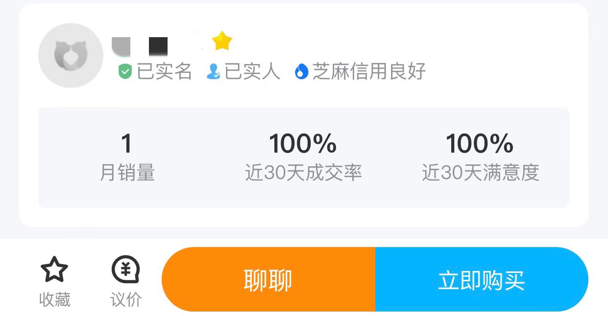Tap the 已实名 verification text
This screenshot has width=608, height=316.
pos(164,71)
